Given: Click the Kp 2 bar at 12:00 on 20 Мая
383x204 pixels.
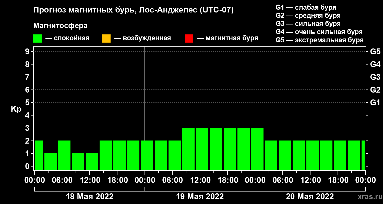Looking at the screenshot, I should click(313, 155).
